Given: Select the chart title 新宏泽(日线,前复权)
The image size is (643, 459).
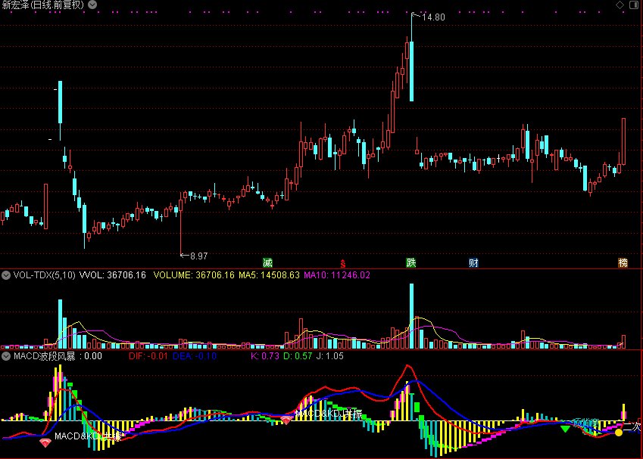Looking at the screenshot, I should point(43,5).
